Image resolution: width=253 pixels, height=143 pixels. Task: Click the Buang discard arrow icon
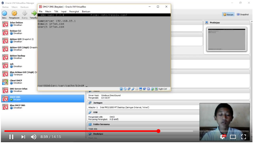(24, 13)
